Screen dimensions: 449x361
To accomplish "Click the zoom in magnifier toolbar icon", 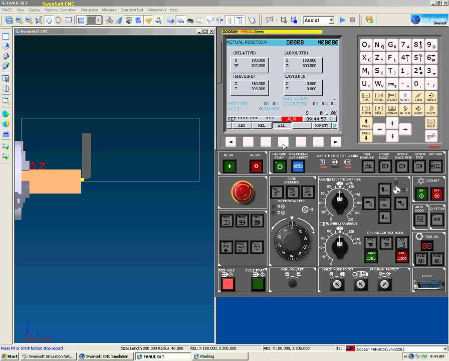I will pos(19,20).
